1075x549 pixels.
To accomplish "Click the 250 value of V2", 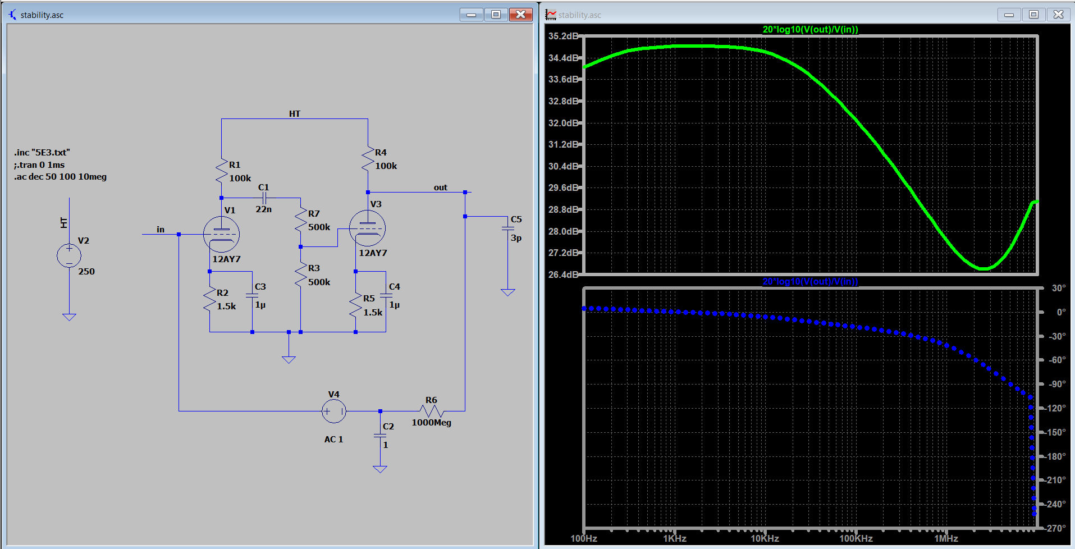I will (x=86, y=272).
